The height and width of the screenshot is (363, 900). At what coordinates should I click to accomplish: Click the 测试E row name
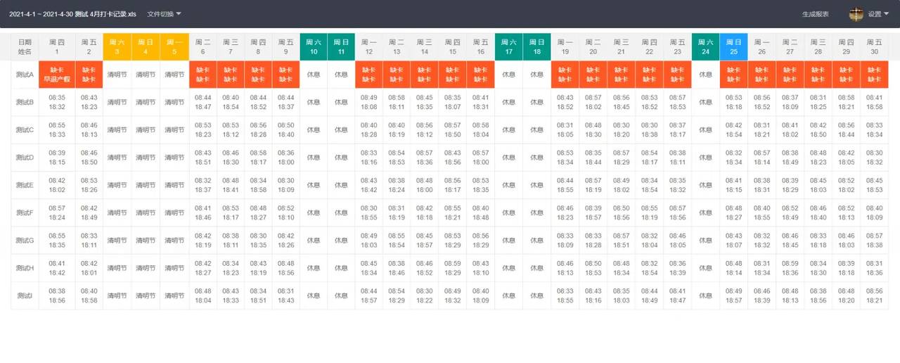25,185
